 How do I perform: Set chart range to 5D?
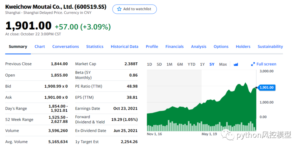click(x=159, y=64)
